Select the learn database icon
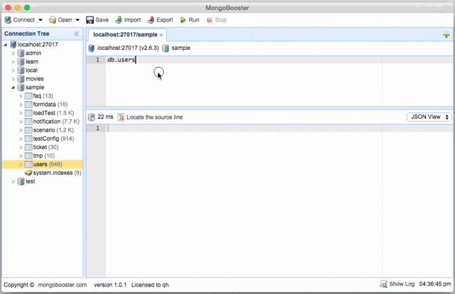Screen dimensions: 455x294 pos(21,62)
